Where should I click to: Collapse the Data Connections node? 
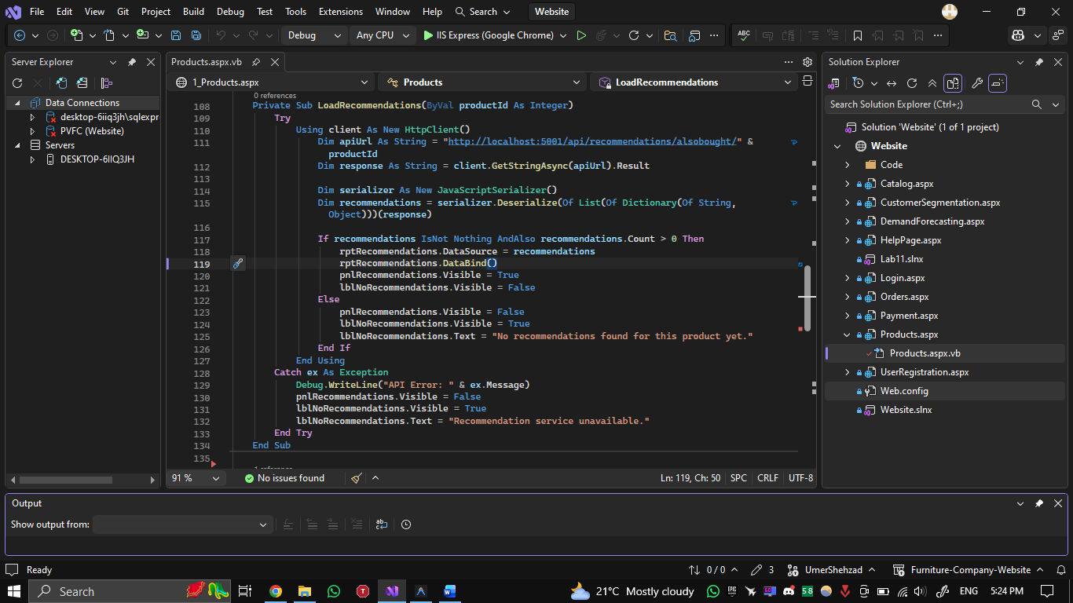(x=18, y=103)
